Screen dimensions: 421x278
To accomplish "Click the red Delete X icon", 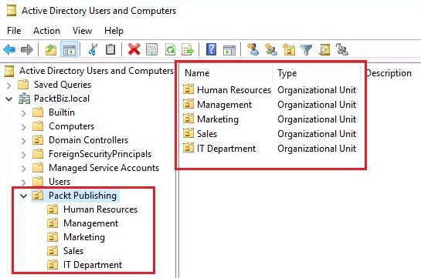I will point(134,49).
